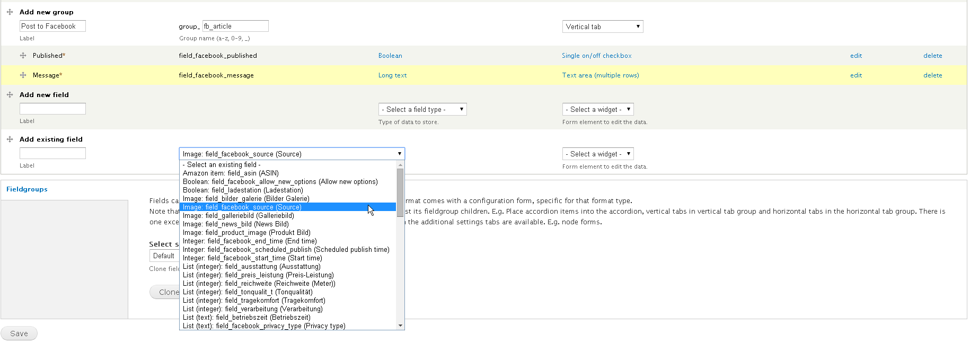The width and height of the screenshot is (970, 342).
Task: Click edit link for the Message field
Action: click(856, 75)
